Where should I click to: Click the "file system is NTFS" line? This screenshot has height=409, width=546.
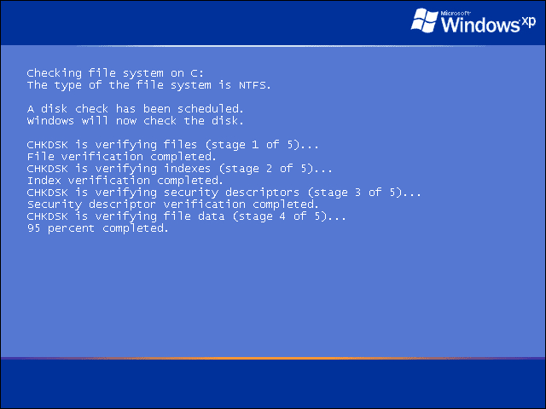click(x=148, y=85)
